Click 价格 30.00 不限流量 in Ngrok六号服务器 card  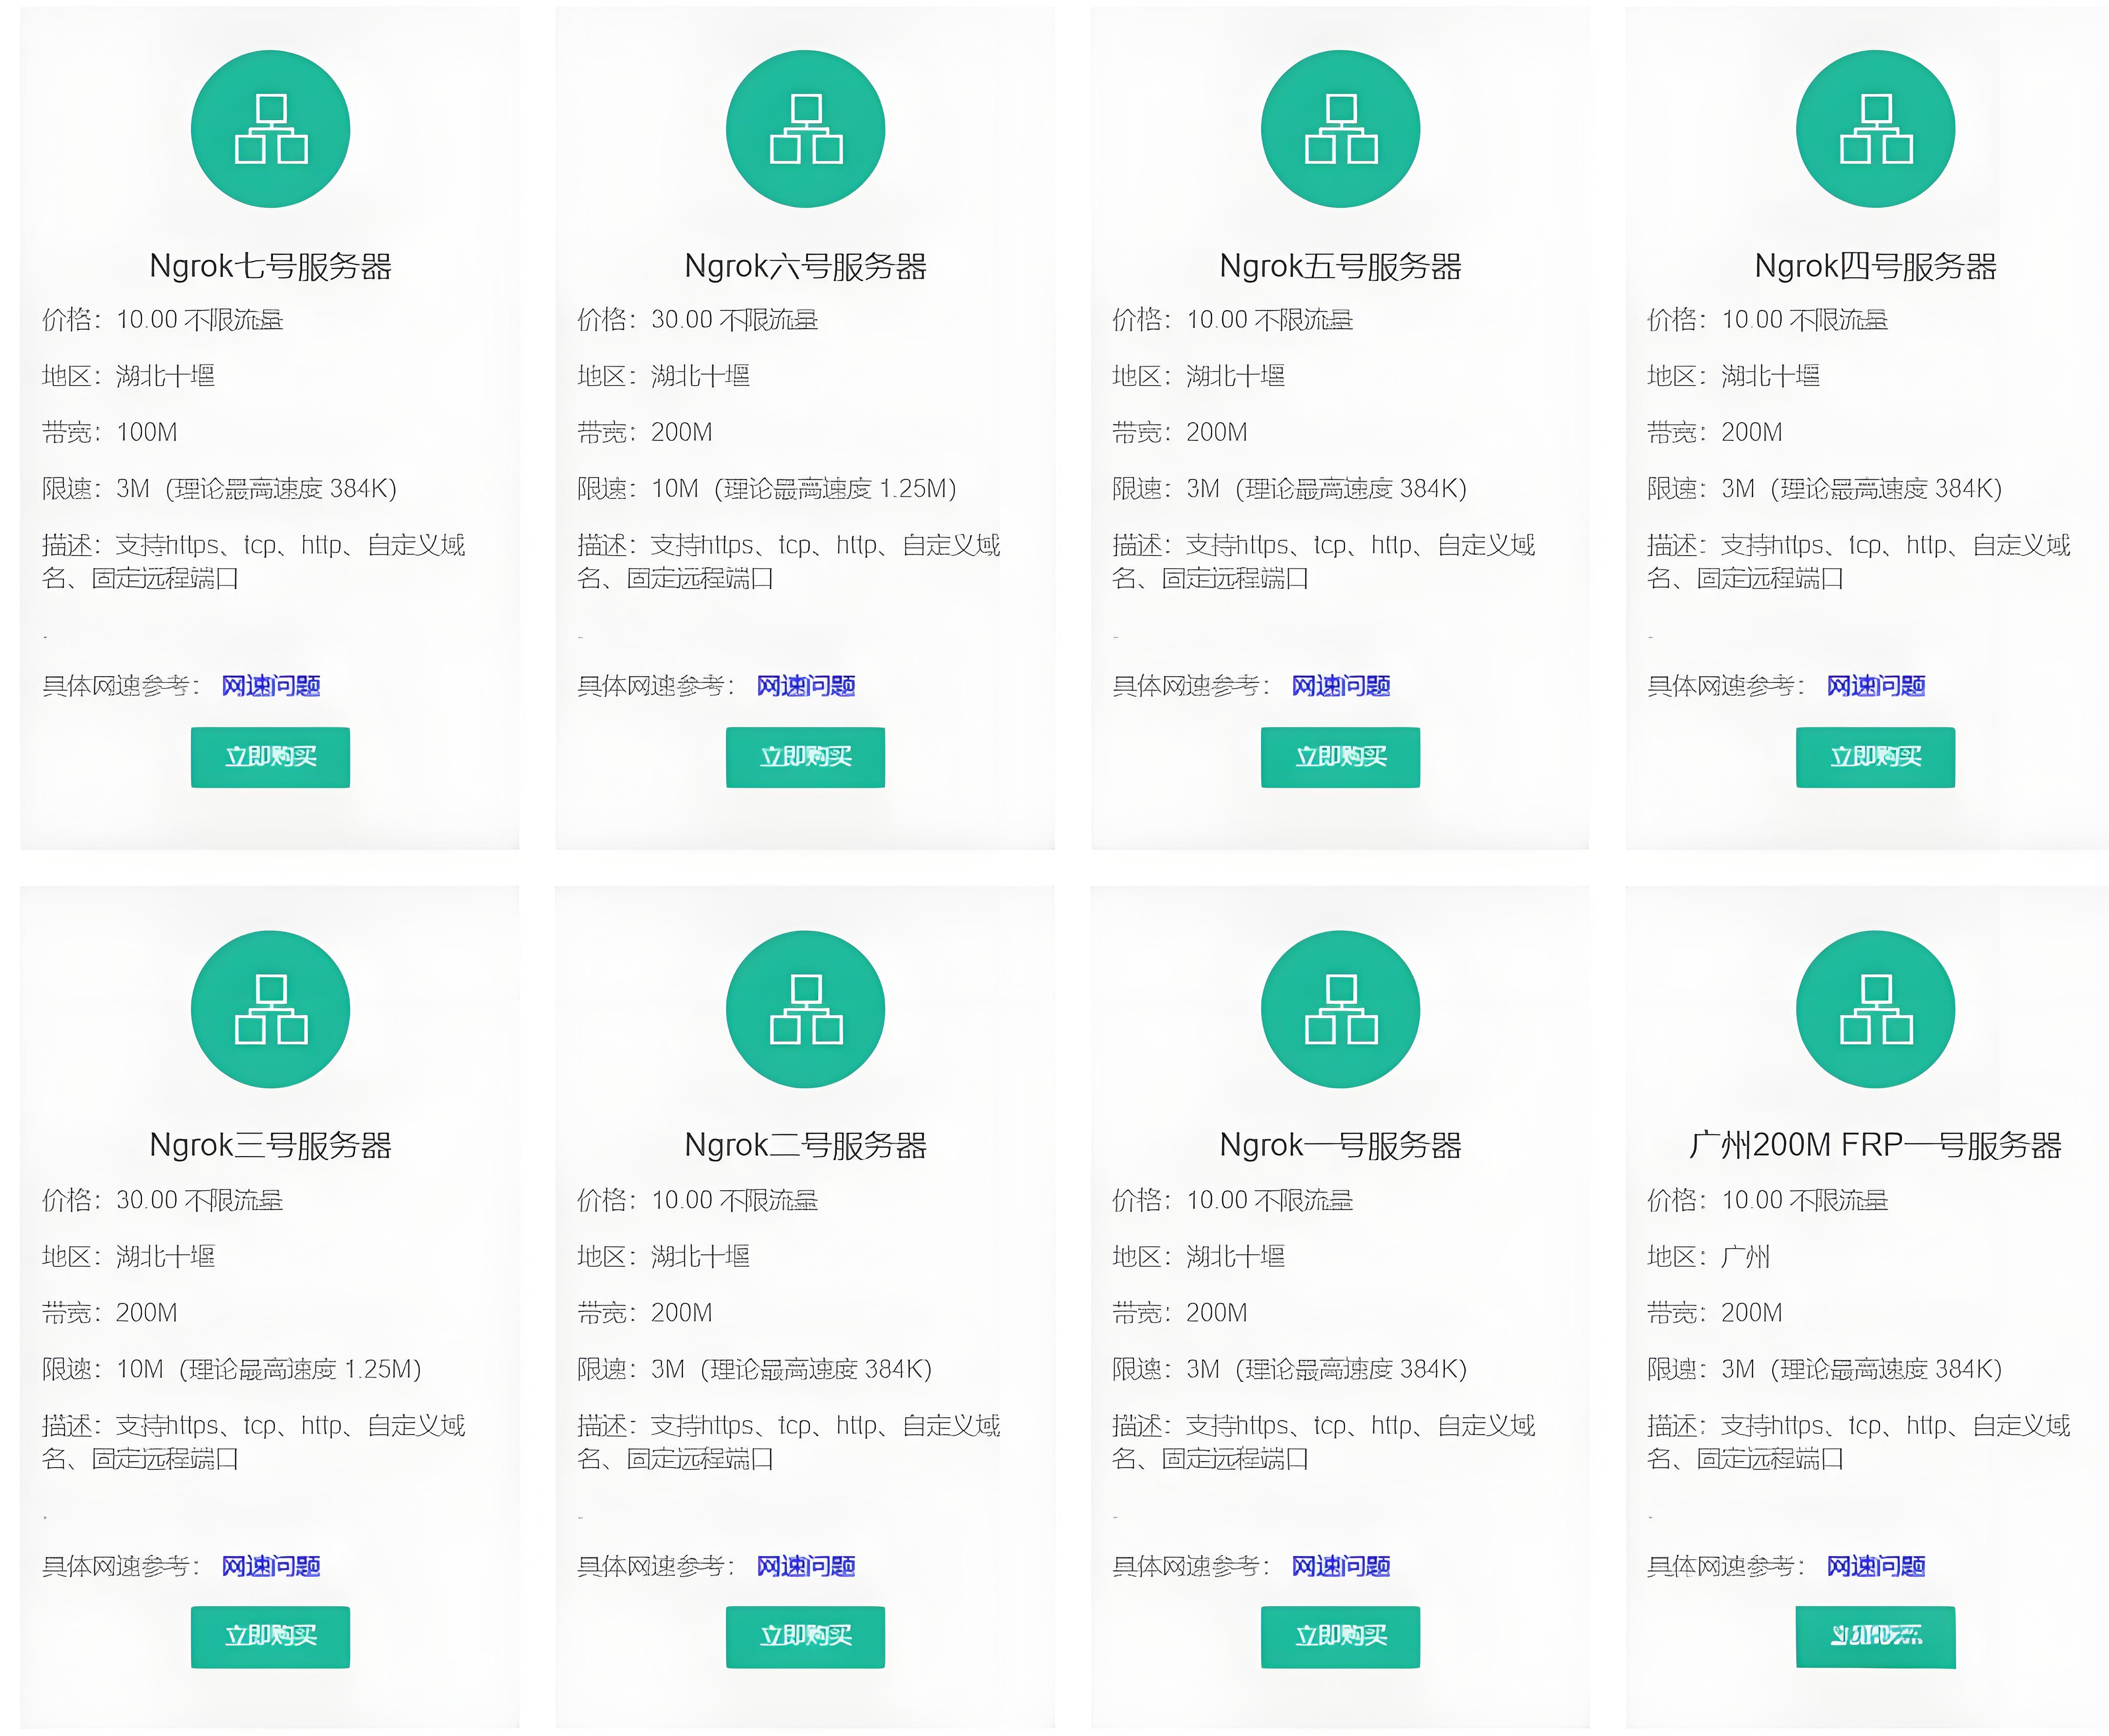697,320
